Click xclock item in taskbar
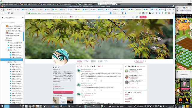The height and width of the screenshot is (108, 192). 112,106
